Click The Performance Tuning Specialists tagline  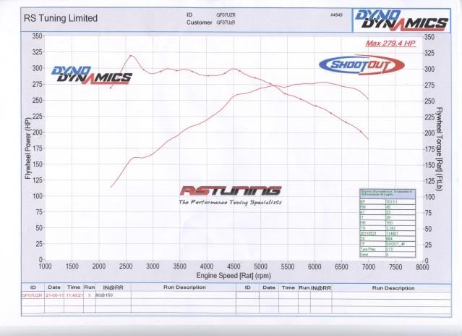(230, 202)
